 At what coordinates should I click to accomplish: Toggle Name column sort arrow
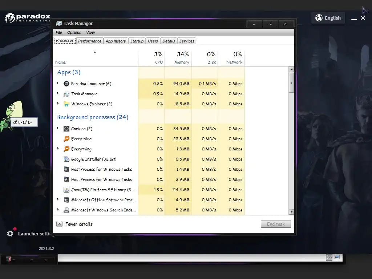pos(95,52)
